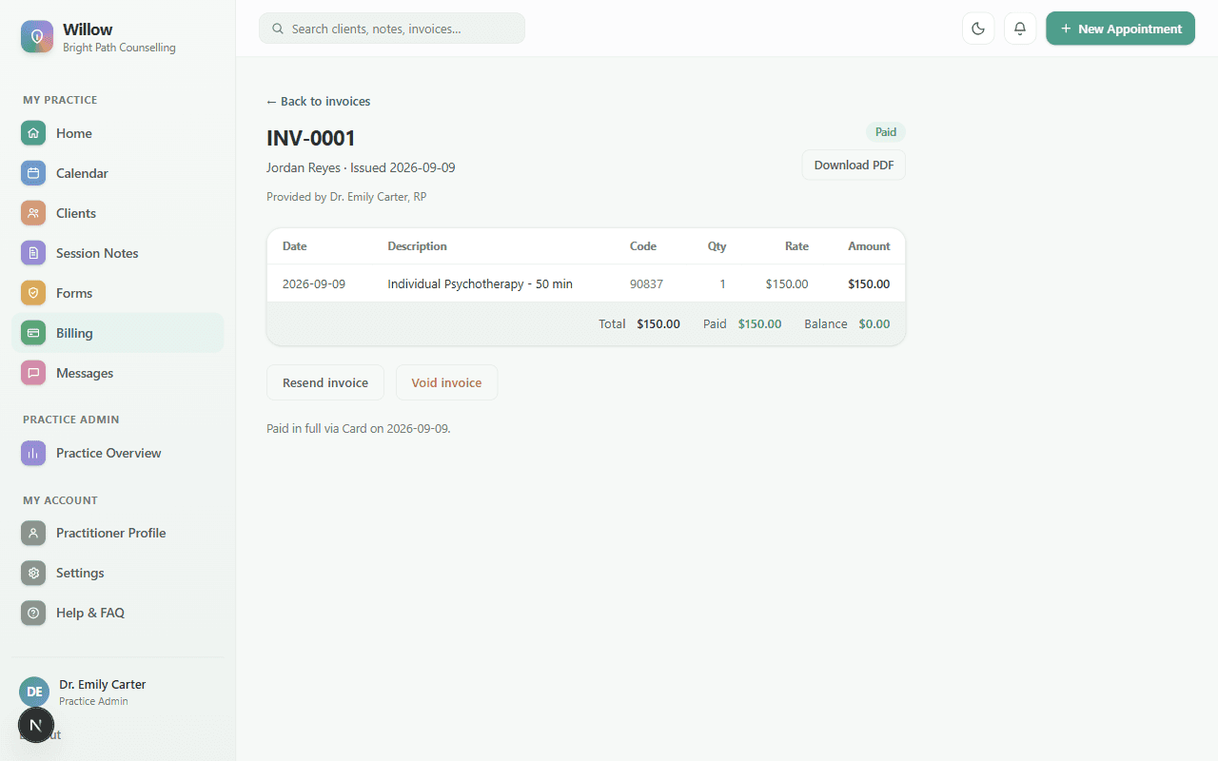Open the Calendar page icon
Image resolution: width=1218 pixels, height=761 pixels.
coord(33,173)
